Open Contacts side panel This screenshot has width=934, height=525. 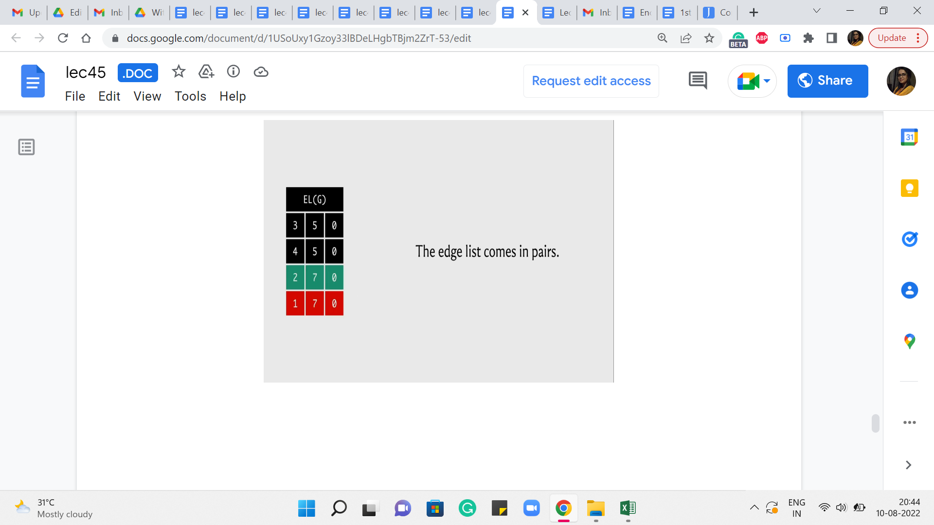pos(909,290)
